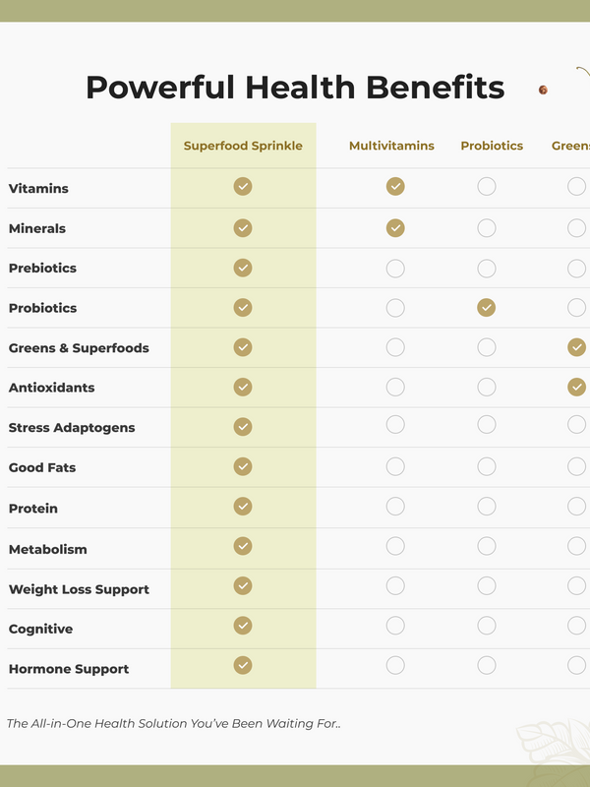Viewport: 590px width, 787px height.
Task: Click the Weight Loss Support row label
Action: click(x=79, y=589)
